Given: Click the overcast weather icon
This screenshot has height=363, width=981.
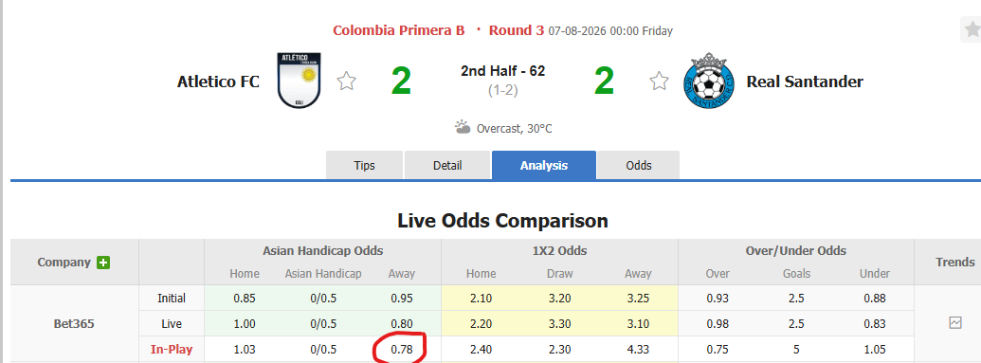Looking at the screenshot, I should coord(463,128).
